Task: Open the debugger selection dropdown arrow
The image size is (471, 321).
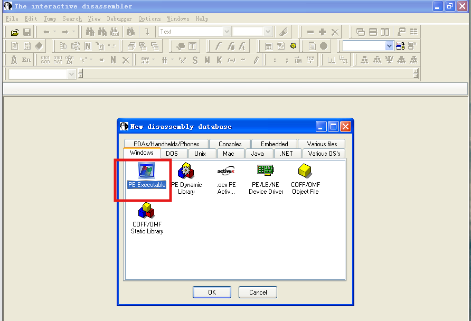Action: point(389,46)
